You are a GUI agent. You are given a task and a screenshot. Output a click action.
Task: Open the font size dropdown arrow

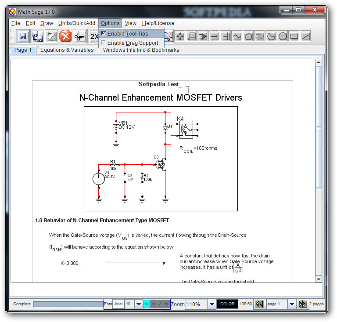[x=139, y=304]
